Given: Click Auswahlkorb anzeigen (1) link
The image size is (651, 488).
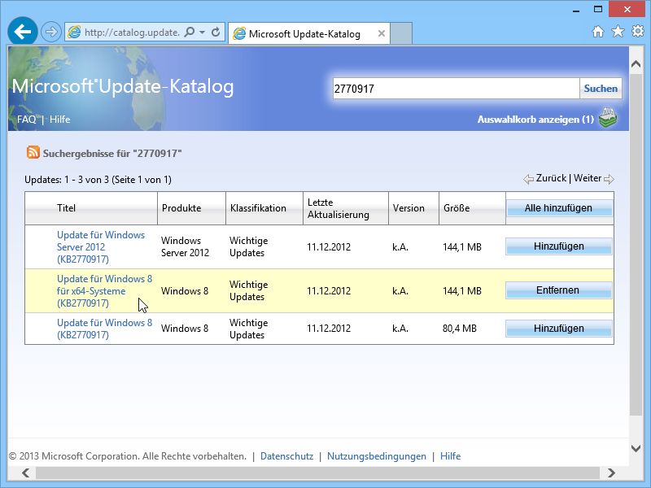Looking at the screenshot, I should (535, 120).
